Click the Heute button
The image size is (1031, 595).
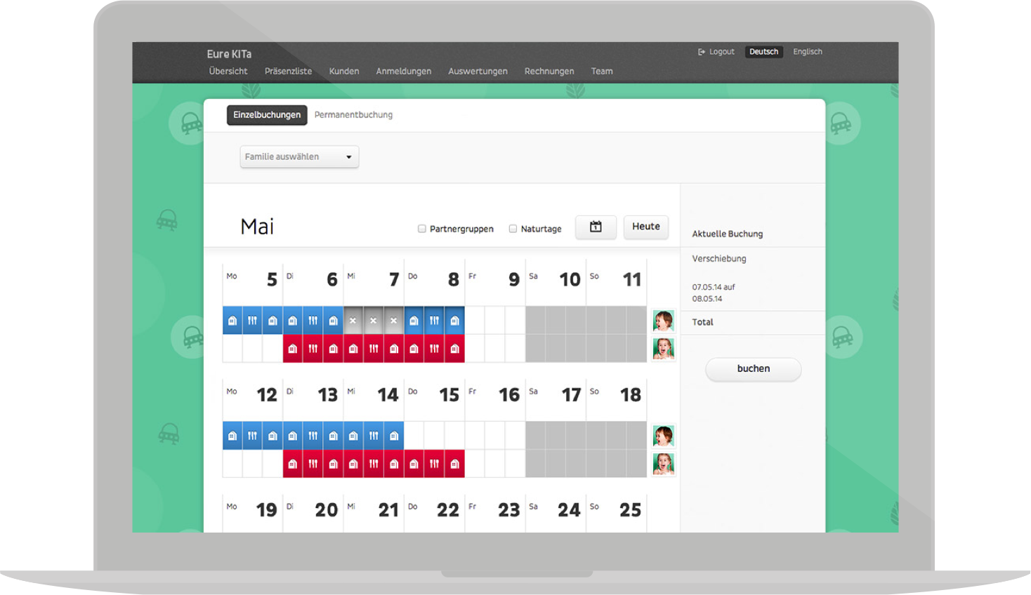[x=645, y=227]
